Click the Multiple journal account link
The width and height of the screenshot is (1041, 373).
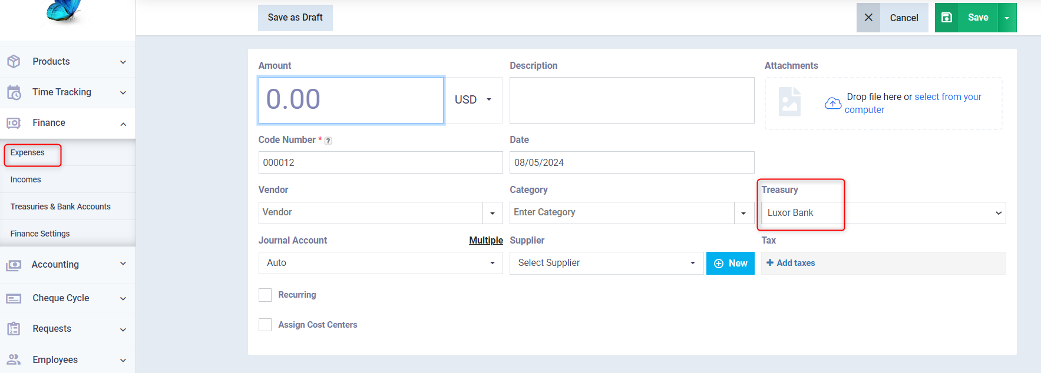486,240
